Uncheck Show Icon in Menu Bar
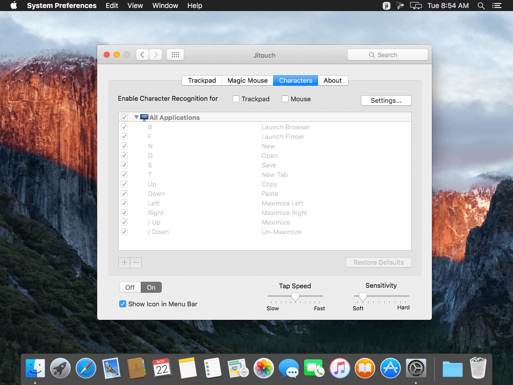The width and height of the screenshot is (513, 385). [x=123, y=304]
